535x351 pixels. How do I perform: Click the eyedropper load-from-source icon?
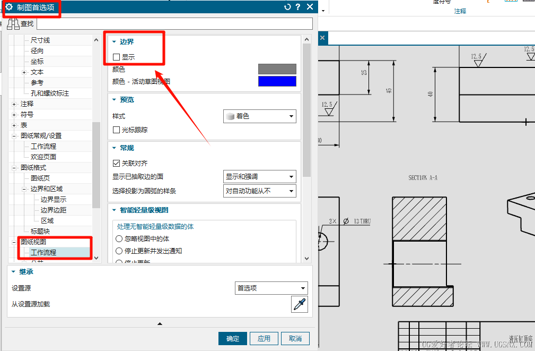click(299, 304)
